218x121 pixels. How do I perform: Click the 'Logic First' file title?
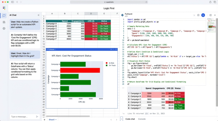click(x=109, y=8)
